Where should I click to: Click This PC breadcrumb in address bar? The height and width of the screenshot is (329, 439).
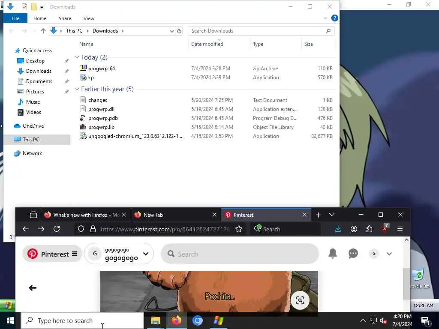pyautogui.click(x=74, y=31)
